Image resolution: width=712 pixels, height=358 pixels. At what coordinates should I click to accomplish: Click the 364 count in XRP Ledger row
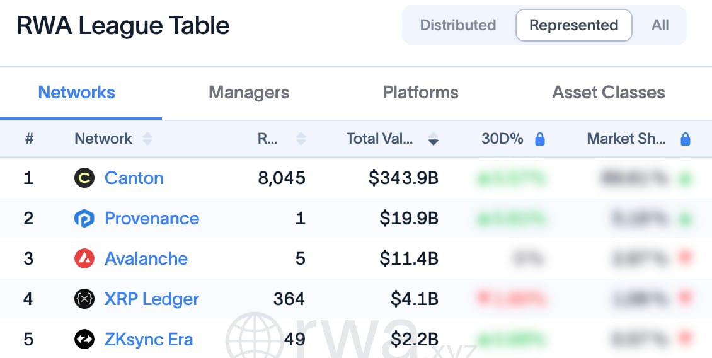(x=289, y=299)
